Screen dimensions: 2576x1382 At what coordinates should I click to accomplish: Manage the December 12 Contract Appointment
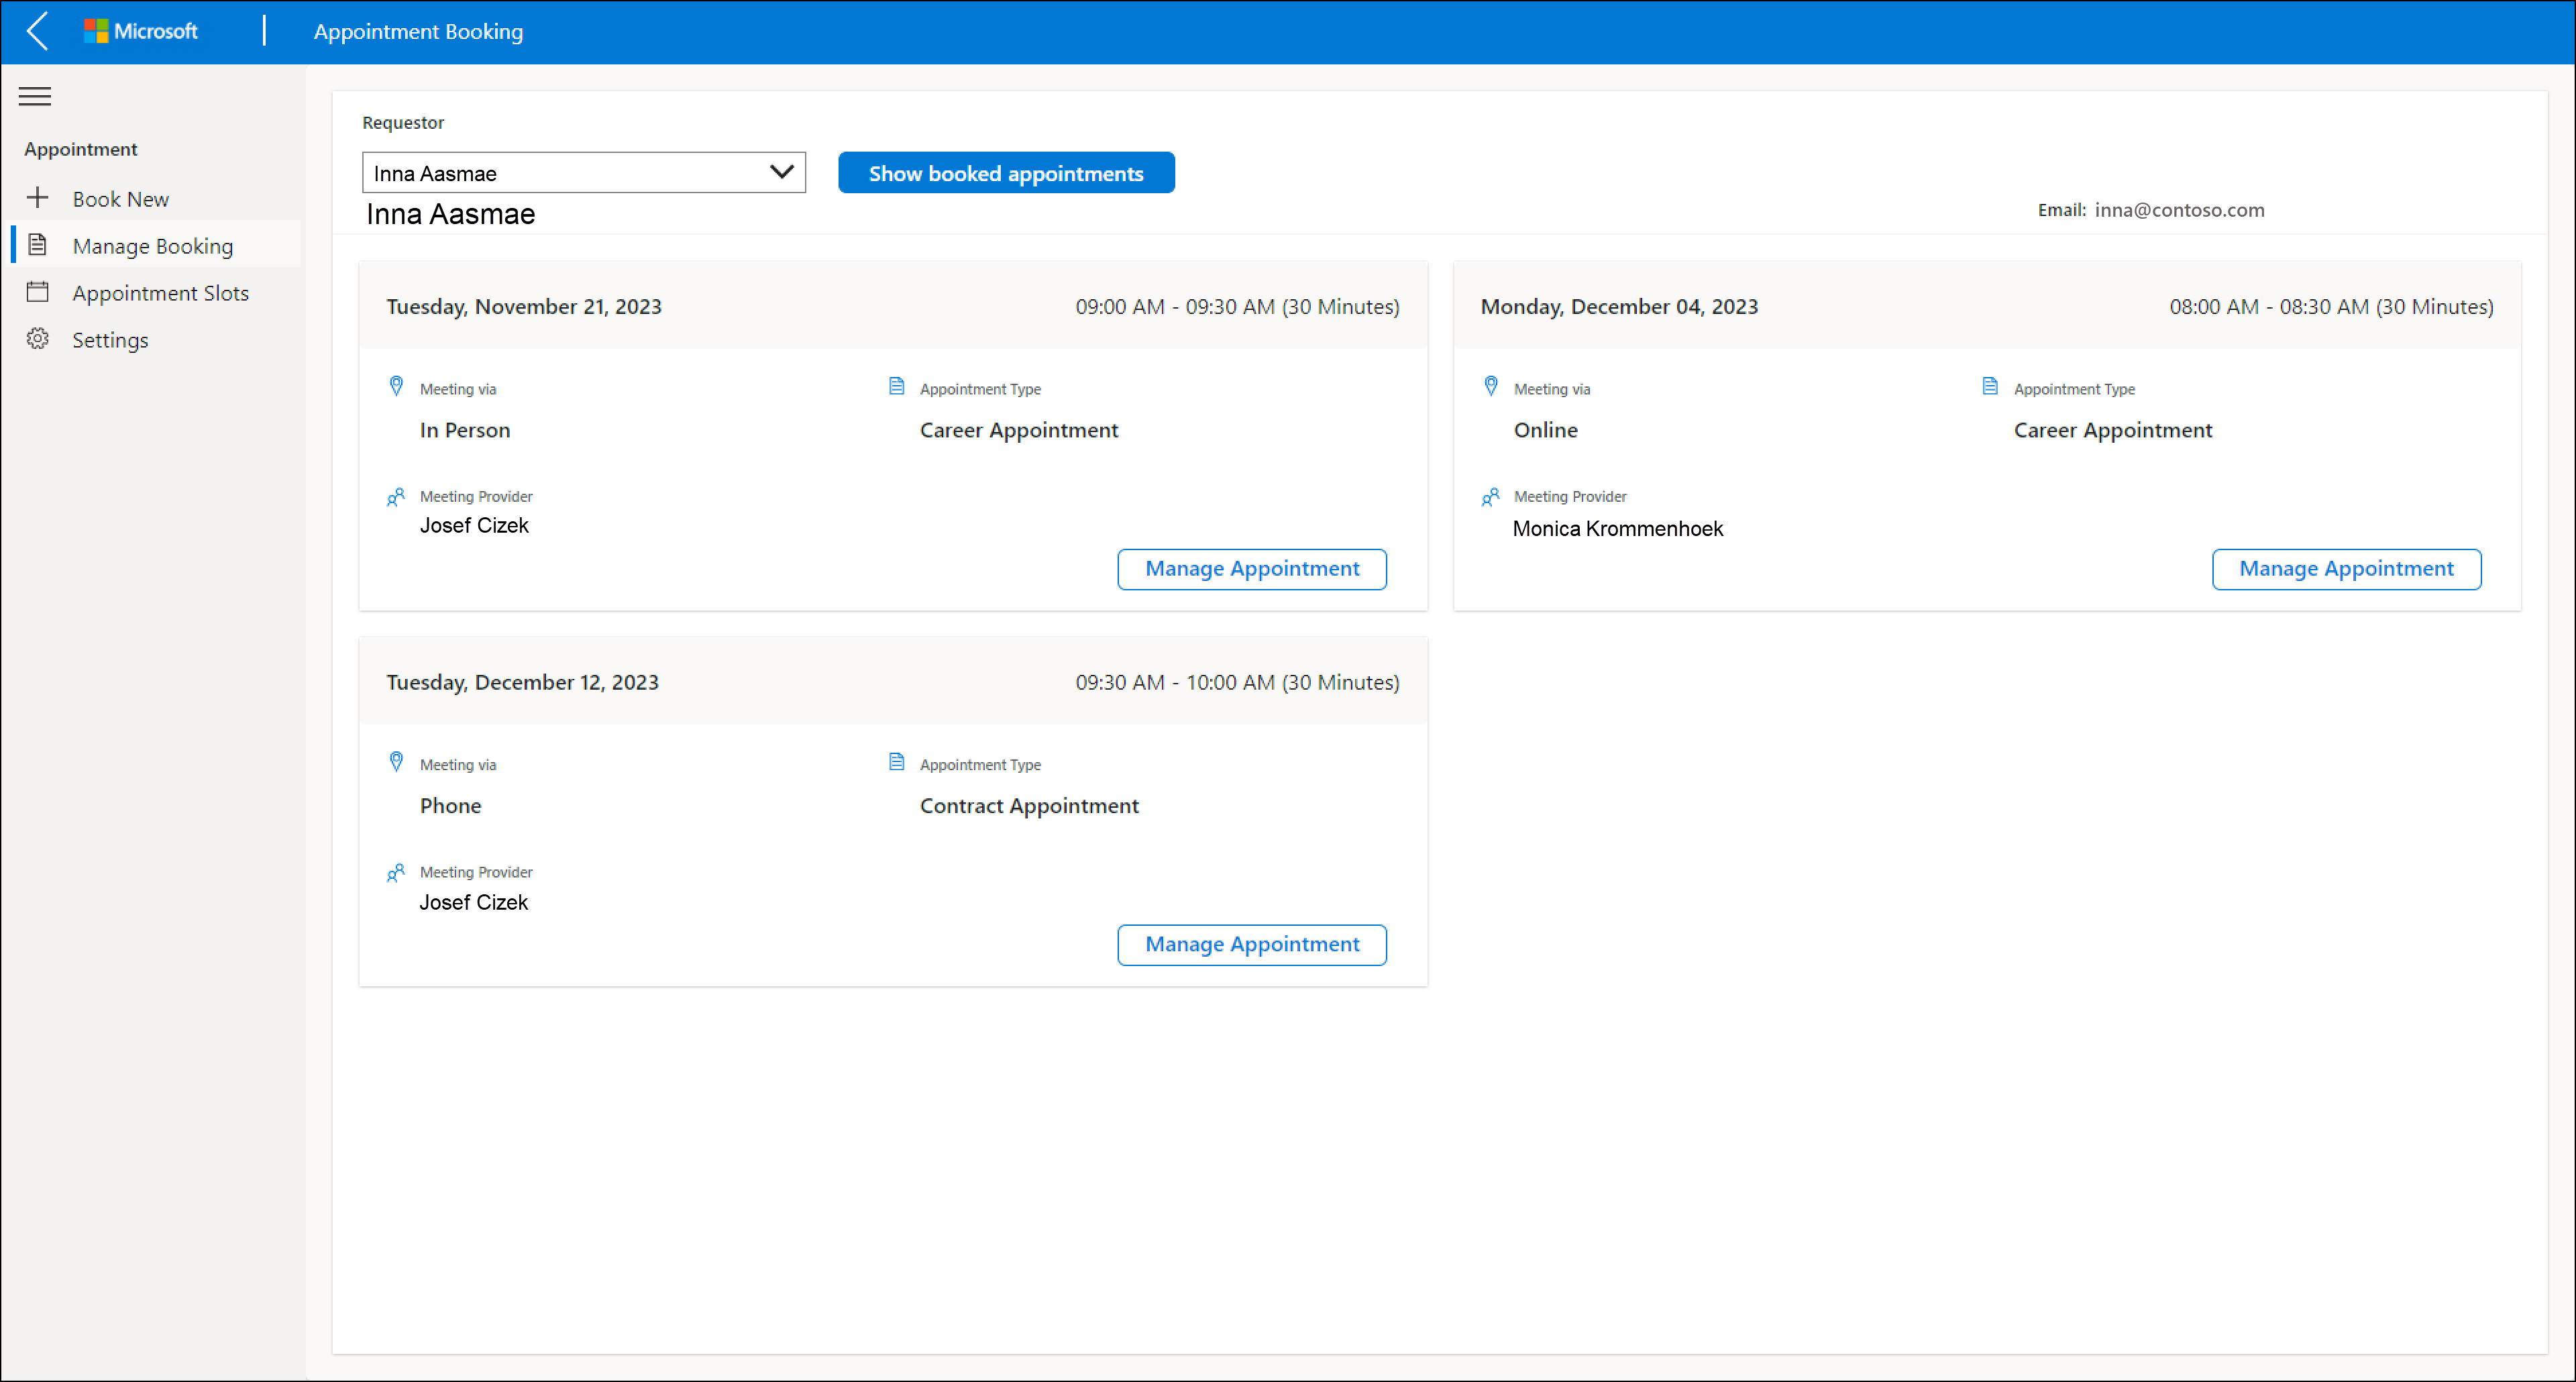point(1252,944)
